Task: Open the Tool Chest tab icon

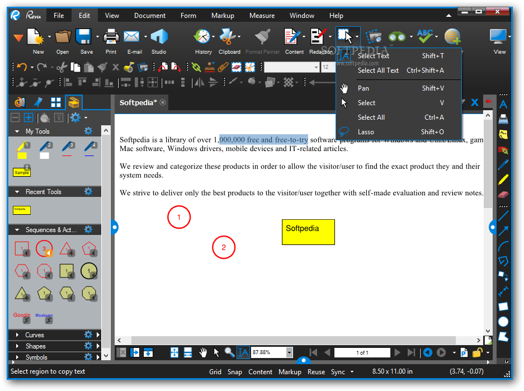Action: click(x=74, y=102)
